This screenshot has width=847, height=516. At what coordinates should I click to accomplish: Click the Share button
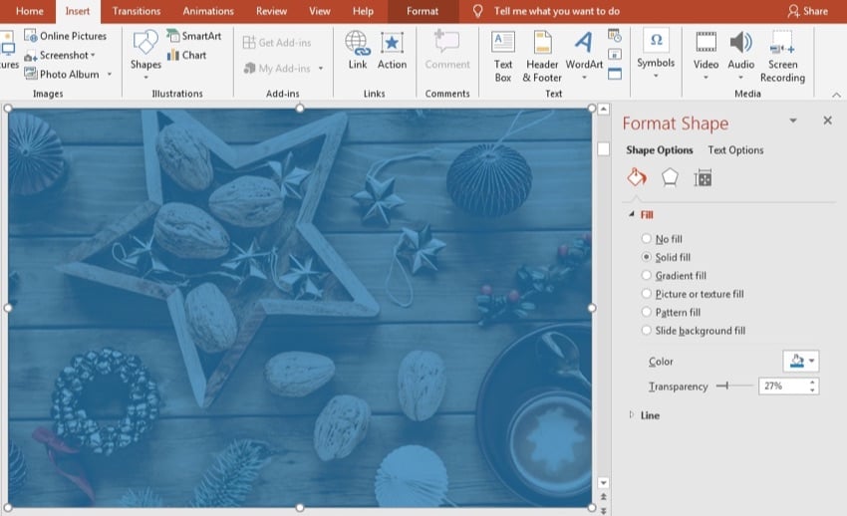pos(807,11)
